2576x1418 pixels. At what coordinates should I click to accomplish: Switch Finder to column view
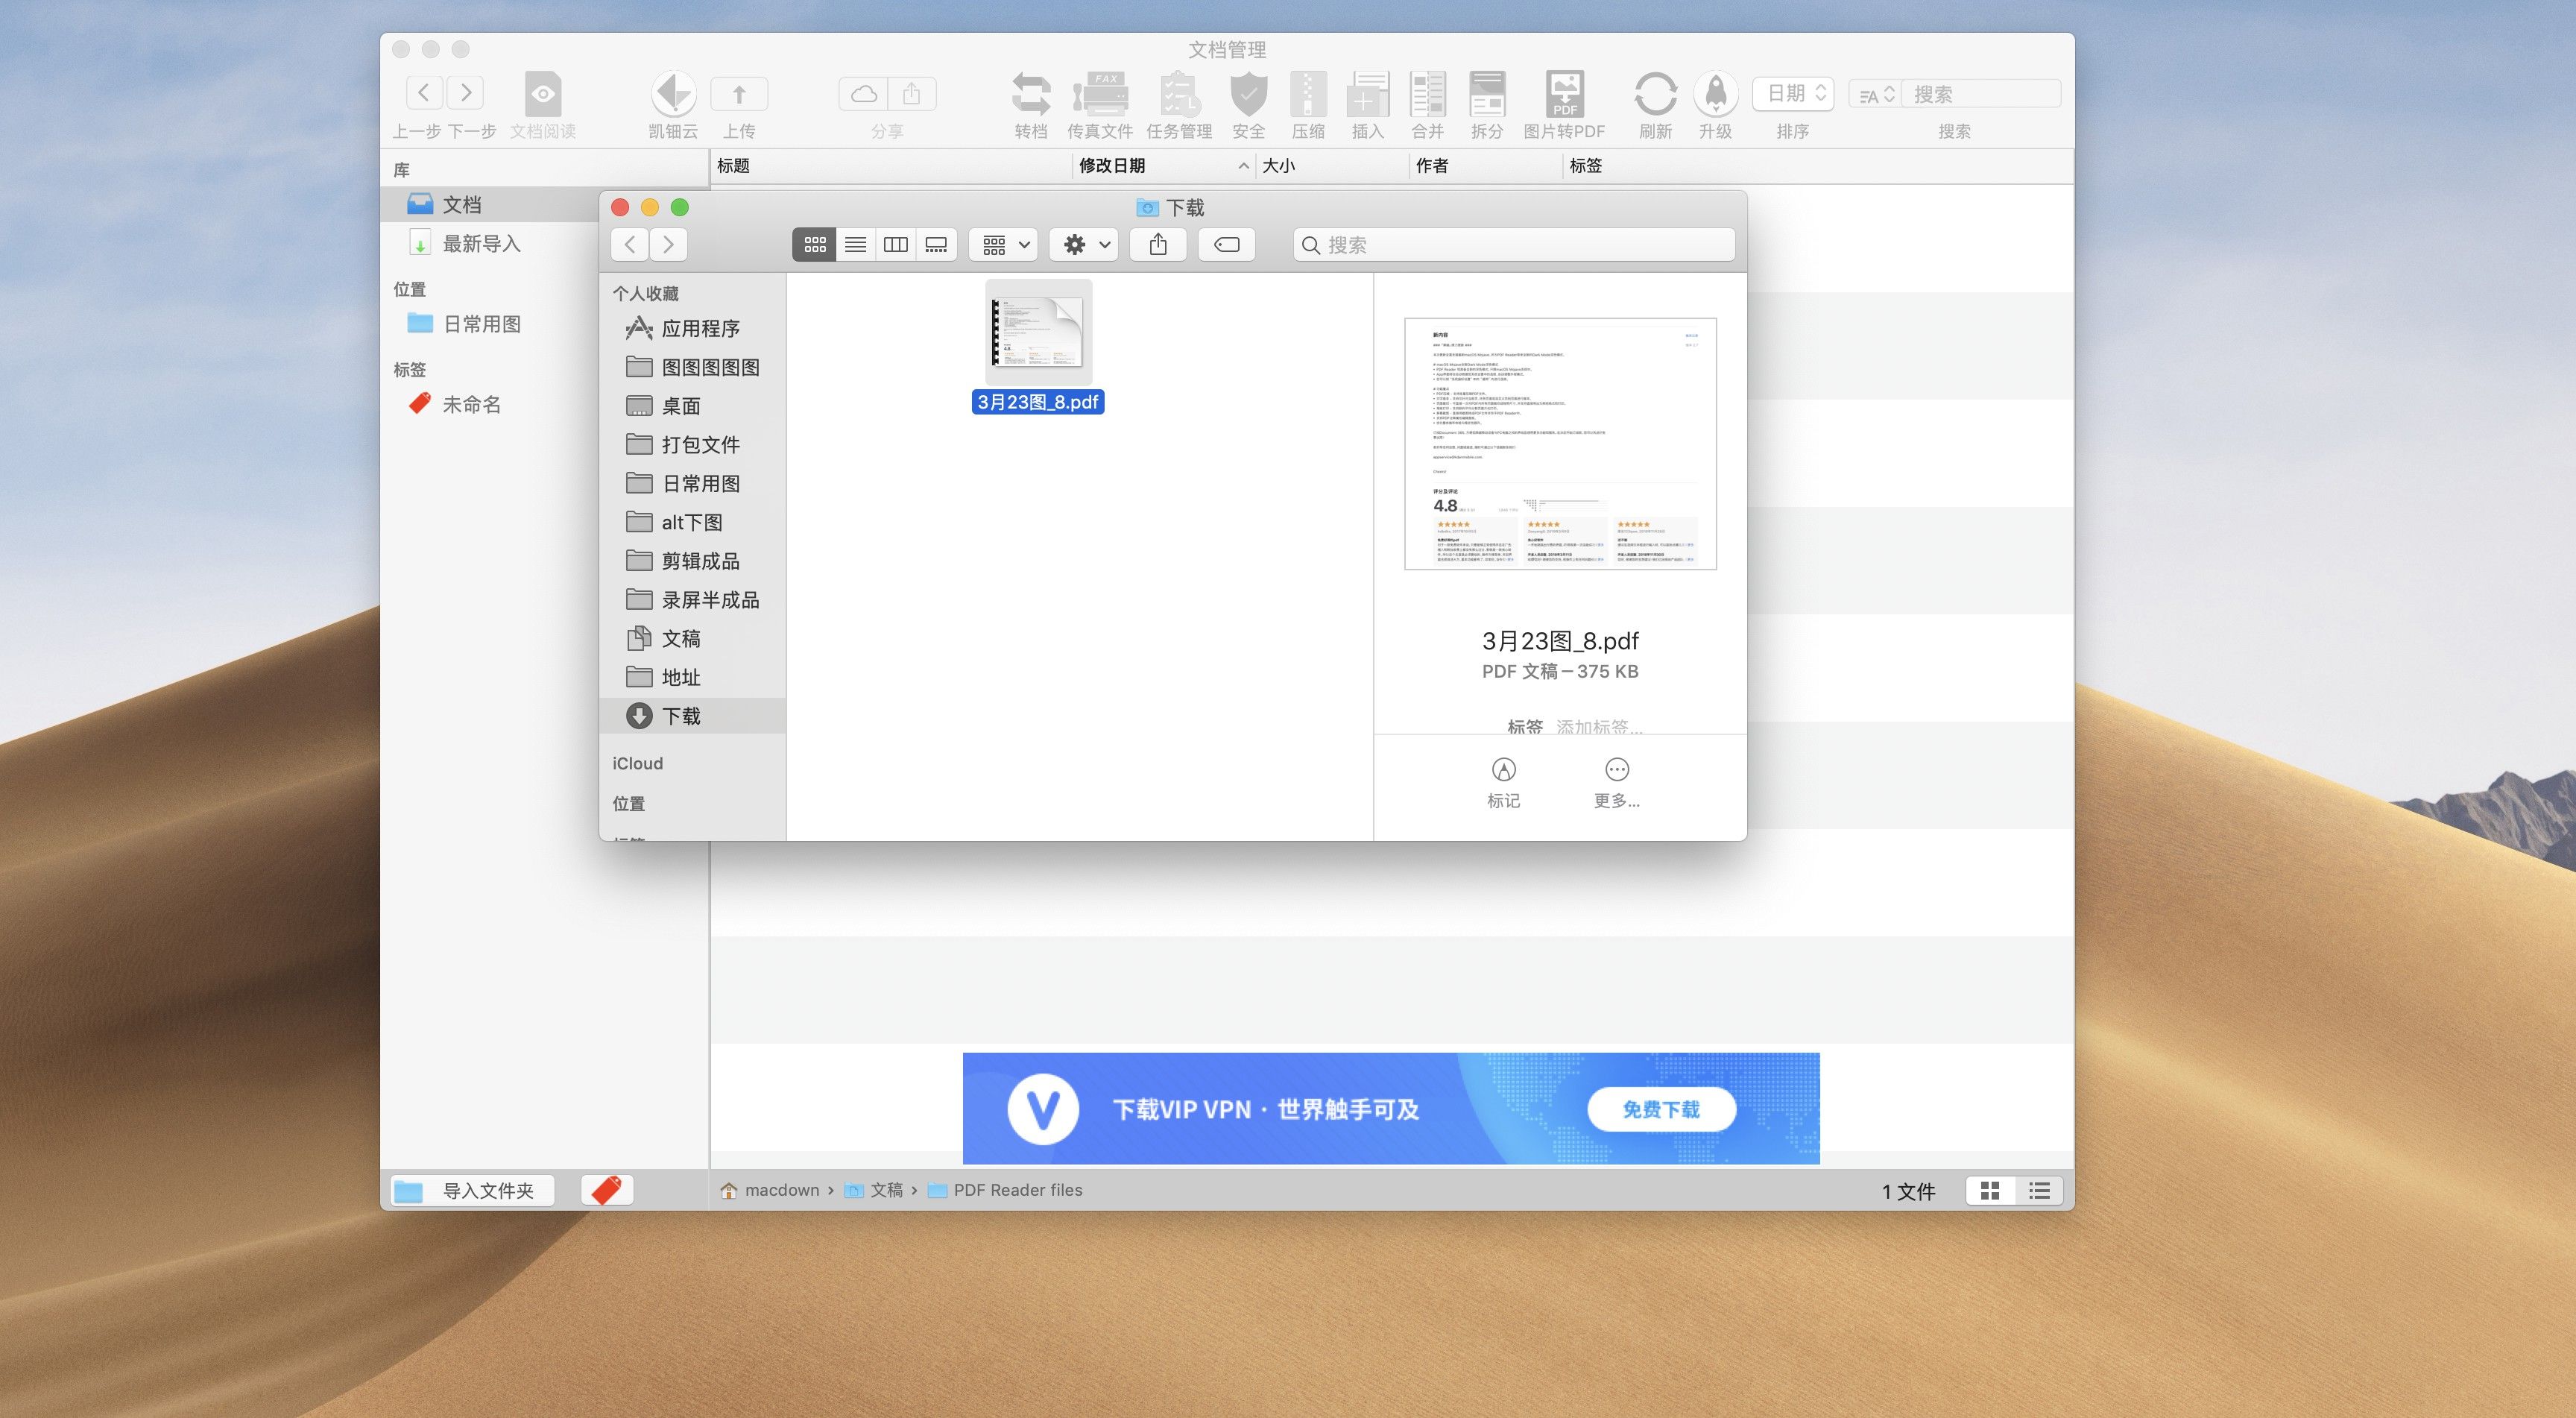(x=895, y=244)
